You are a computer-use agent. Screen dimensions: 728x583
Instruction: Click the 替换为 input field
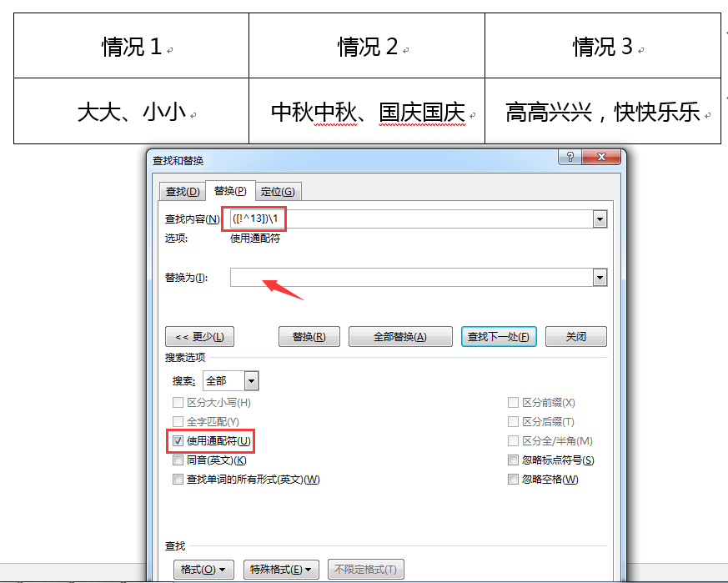pyautogui.click(x=411, y=278)
